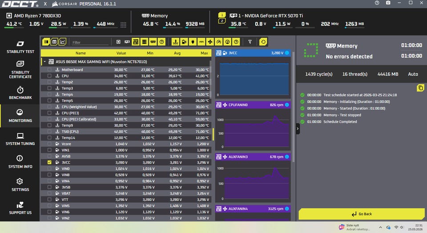Open the Benchmark section
This screenshot has width=427, height=233.
20,93
